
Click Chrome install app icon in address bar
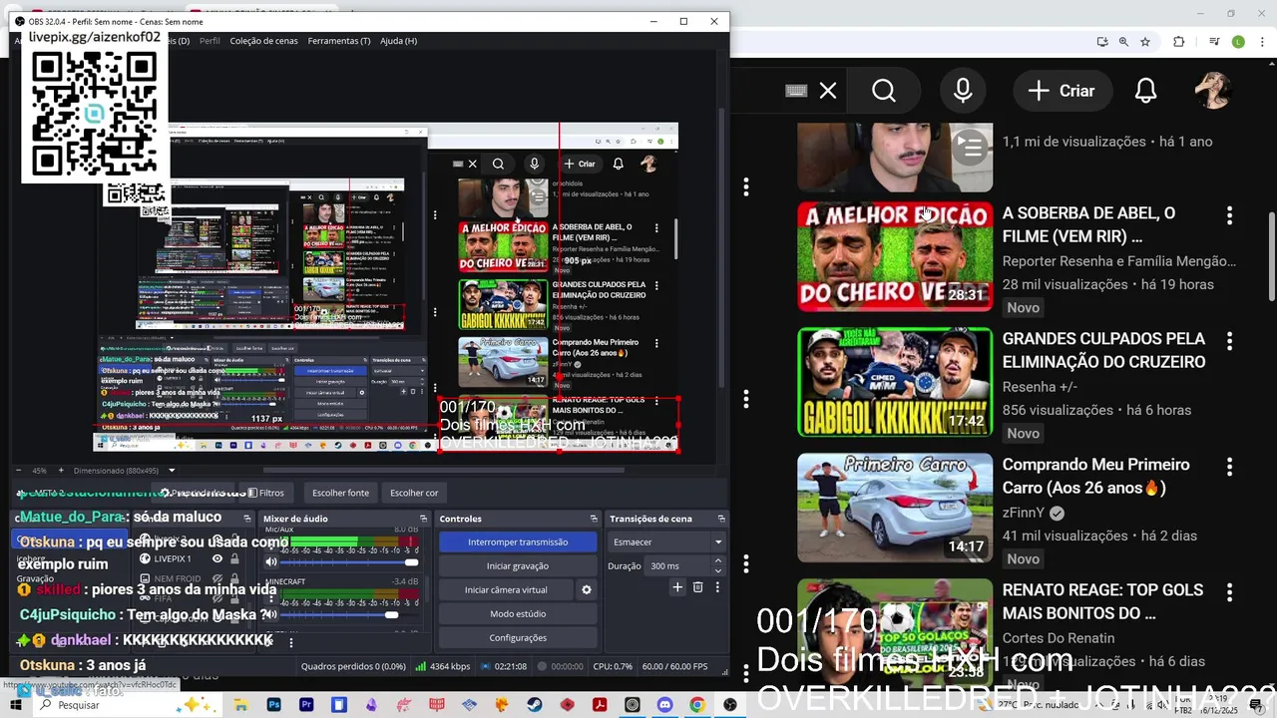pyautogui.click(x=1101, y=42)
